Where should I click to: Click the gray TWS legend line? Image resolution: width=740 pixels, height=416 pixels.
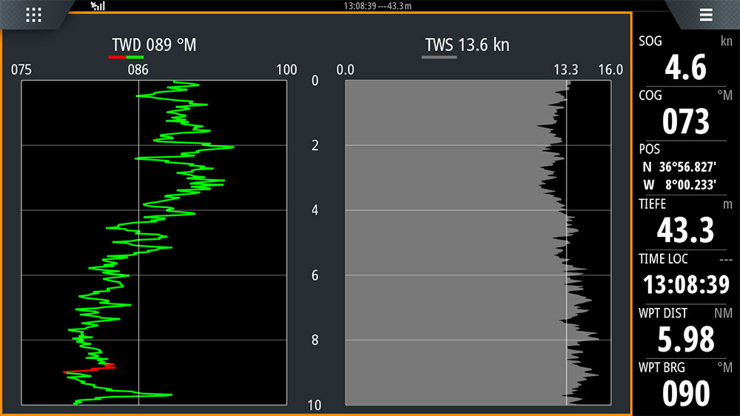tap(439, 57)
